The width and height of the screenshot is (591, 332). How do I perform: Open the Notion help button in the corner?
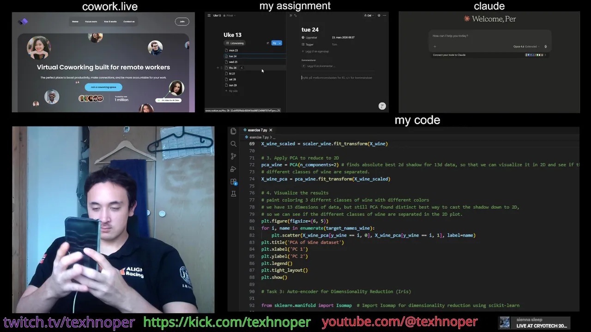click(x=382, y=106)
